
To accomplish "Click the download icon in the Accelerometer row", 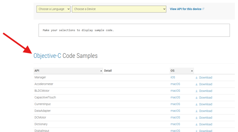I will pos(196,84).
